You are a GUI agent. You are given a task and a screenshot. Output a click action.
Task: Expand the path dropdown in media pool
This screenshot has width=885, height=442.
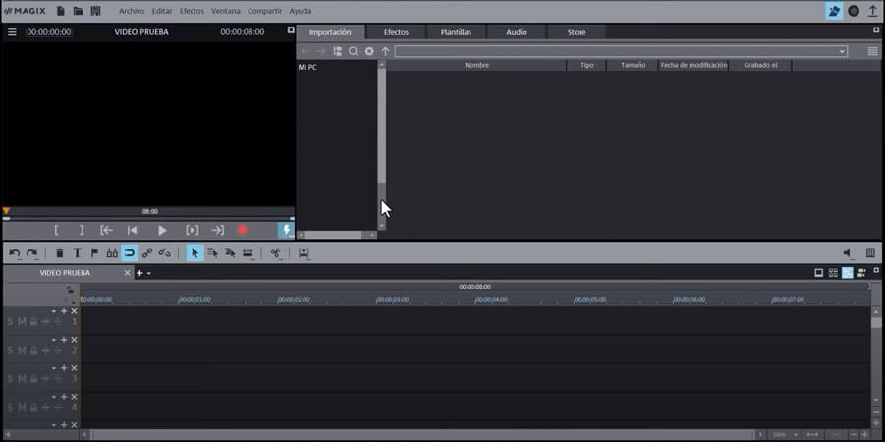pos(842,51)
